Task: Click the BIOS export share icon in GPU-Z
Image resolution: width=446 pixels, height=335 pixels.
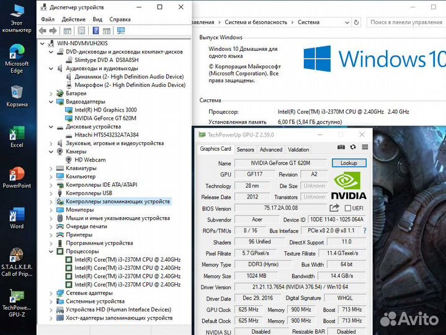Action: (x=334, y=208)
